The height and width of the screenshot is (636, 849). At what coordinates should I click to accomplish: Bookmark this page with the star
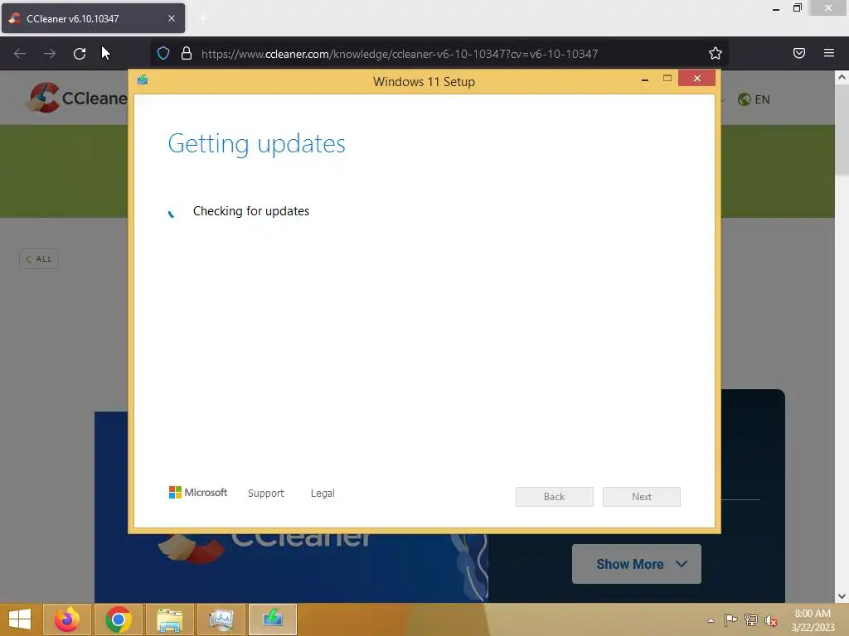coord(716,54)
